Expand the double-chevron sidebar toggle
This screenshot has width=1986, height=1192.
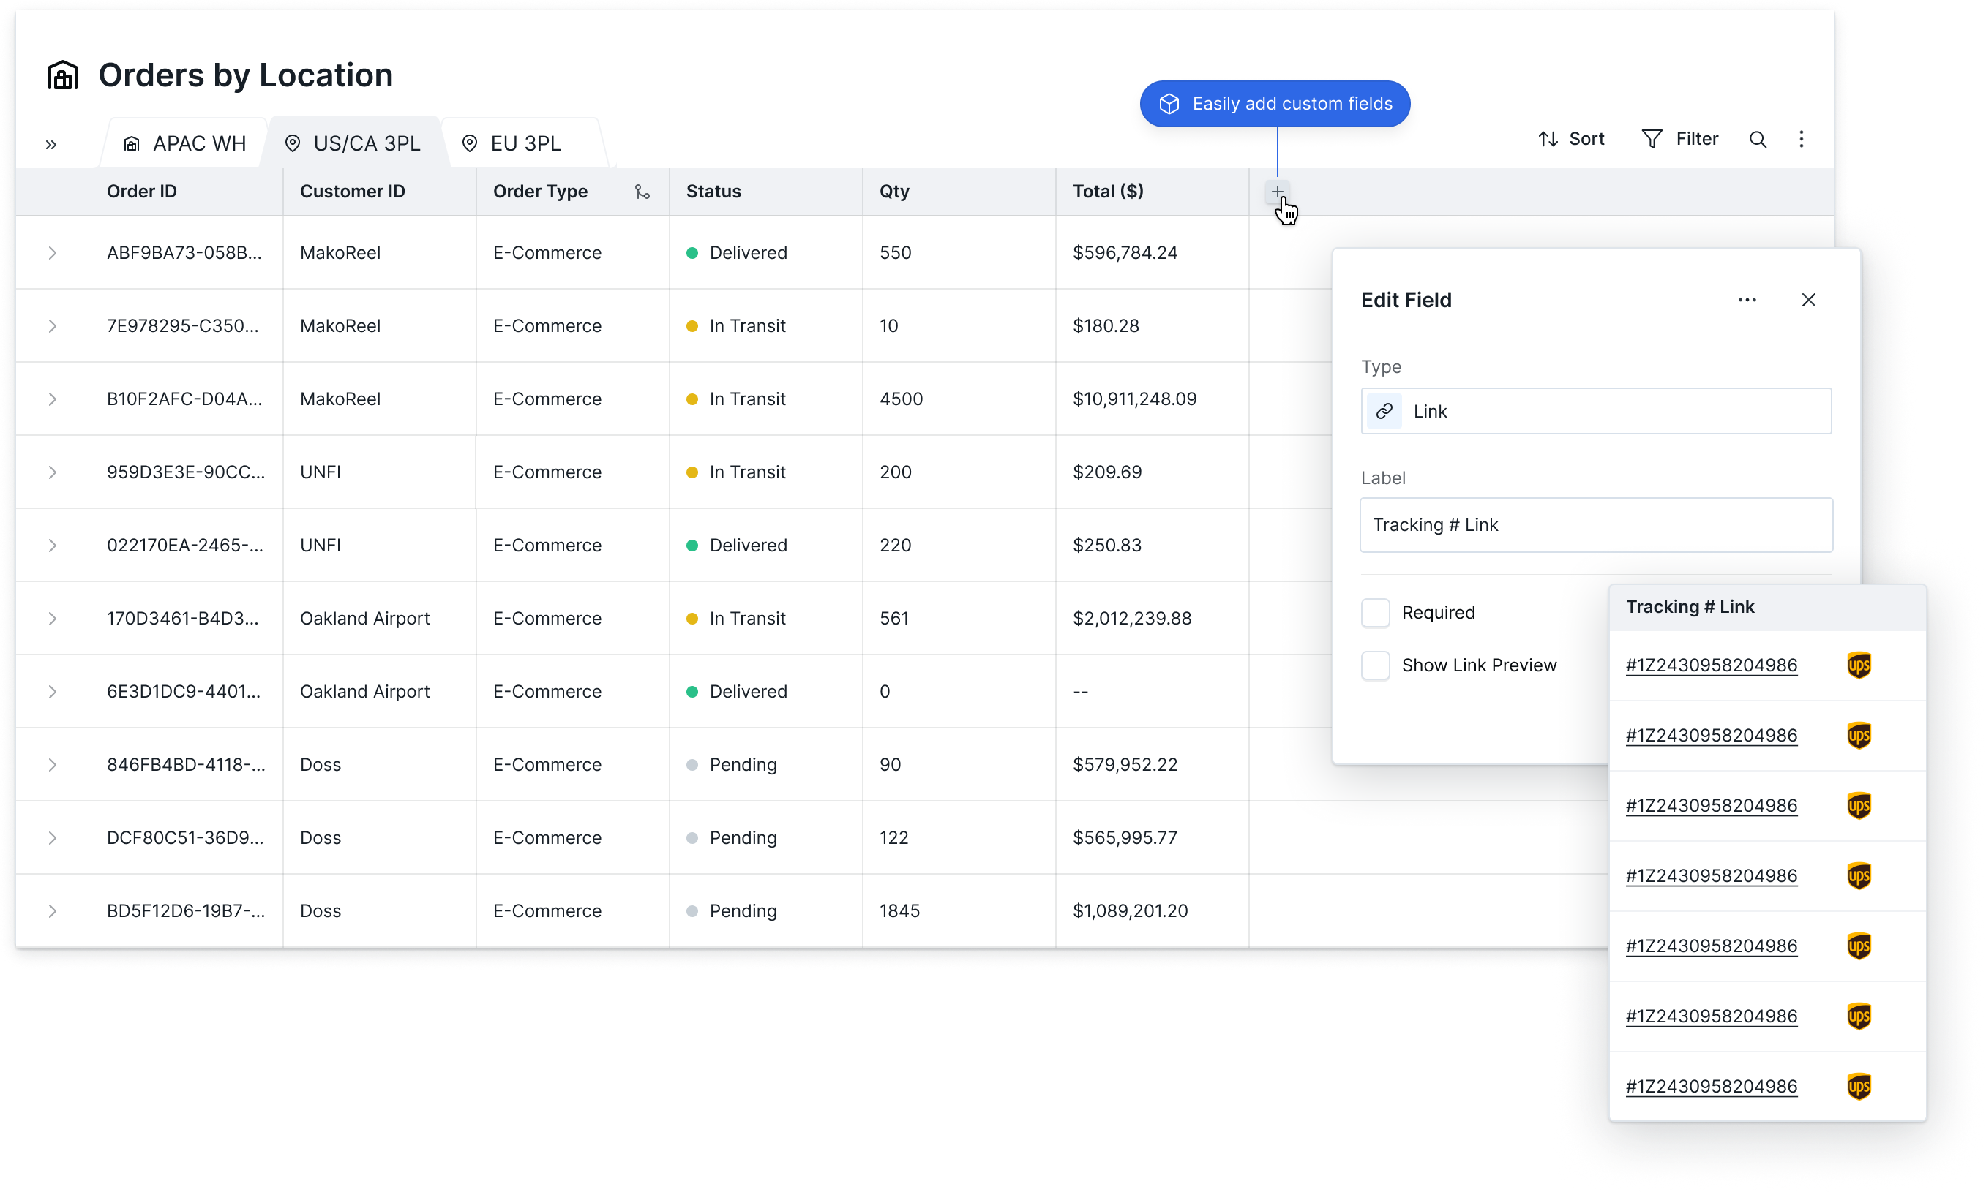point(51,145)
